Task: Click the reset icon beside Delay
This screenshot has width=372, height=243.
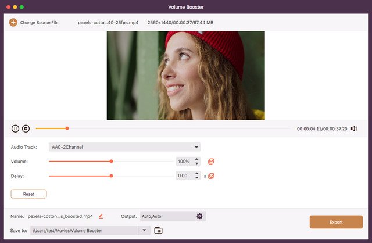Action: click(x=212, y=176)
